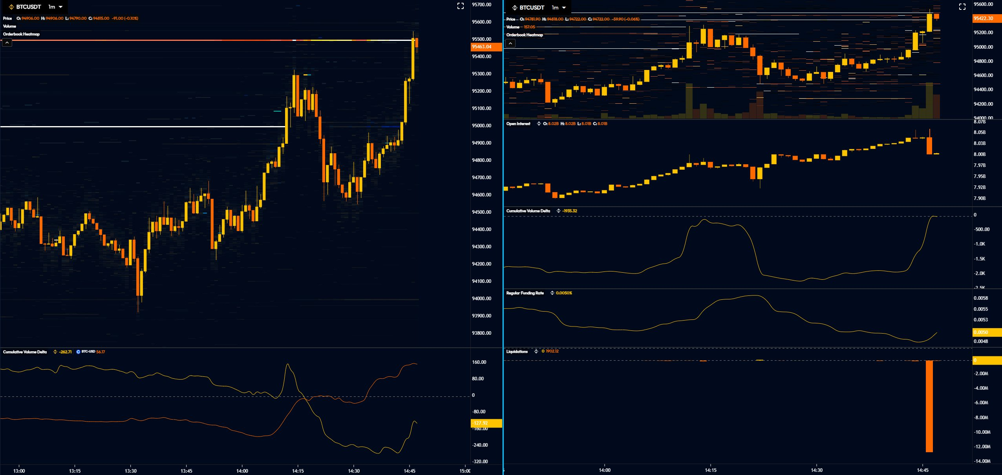Click the right chart BTCUSDT symbol name
Viewport: 1002px width, 475px height.
point(532,8)
